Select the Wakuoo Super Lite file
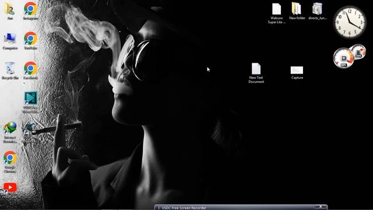This screenshot has height=210, width=373. [x=276, y=13]
